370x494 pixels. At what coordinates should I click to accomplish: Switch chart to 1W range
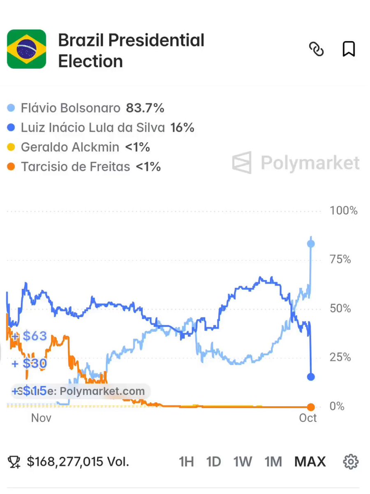pyautogui.click(x=243, y=462)
